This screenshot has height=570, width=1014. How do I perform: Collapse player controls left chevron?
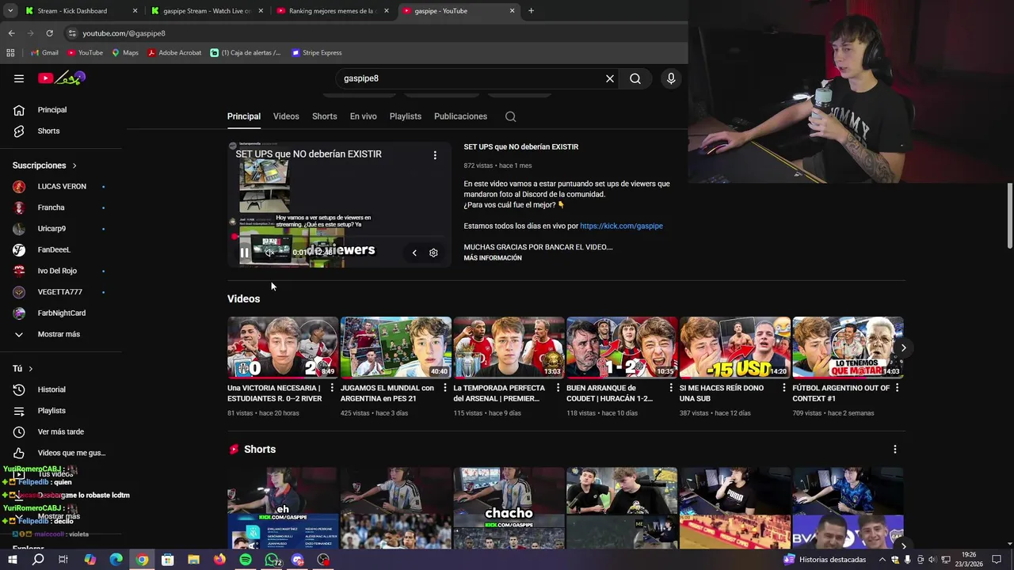(x=414, y=253)
